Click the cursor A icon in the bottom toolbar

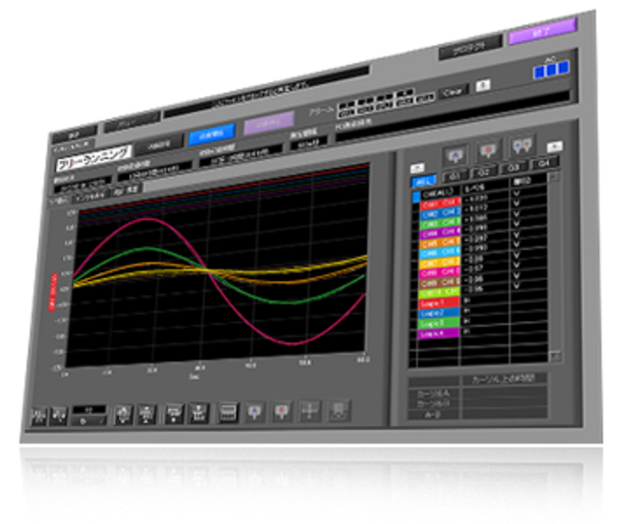[x=254, y=412]
